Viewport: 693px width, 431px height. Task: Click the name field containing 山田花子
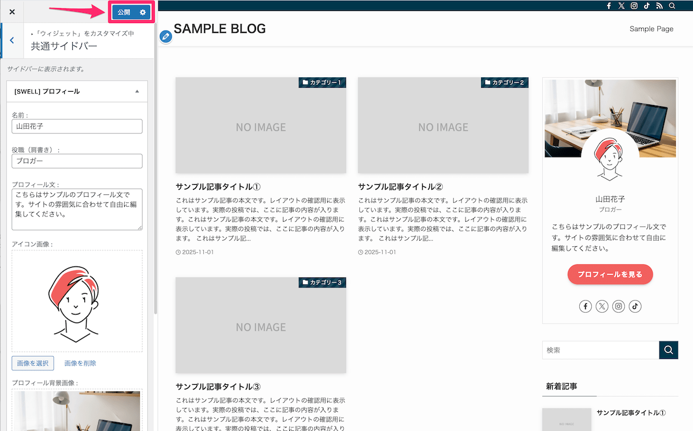tap(77, 126)
